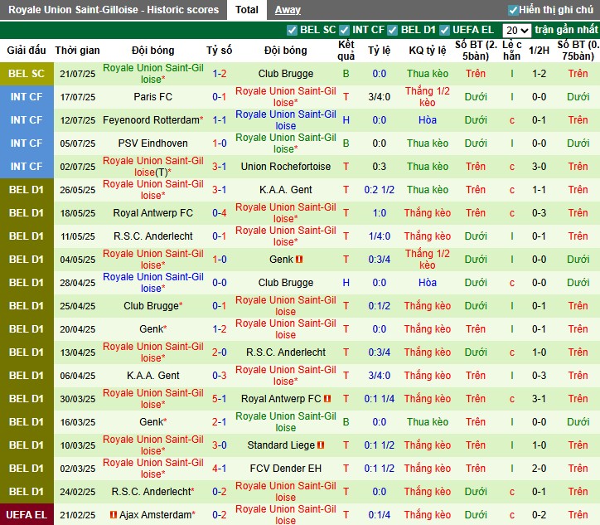Open 4-1 score versus FCV Dender EH
The image size is (600, 525).
[220, 469]
